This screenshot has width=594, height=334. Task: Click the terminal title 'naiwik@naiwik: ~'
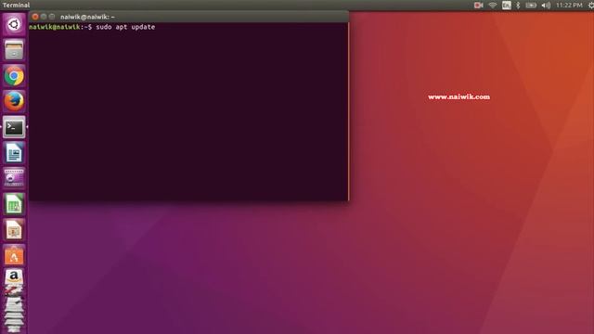(x=87, y=17)
